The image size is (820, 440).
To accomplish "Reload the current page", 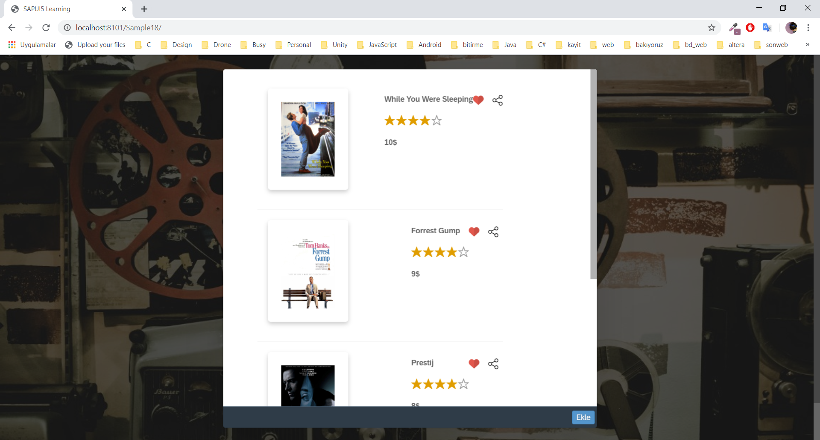I will (x=46, y=27).
